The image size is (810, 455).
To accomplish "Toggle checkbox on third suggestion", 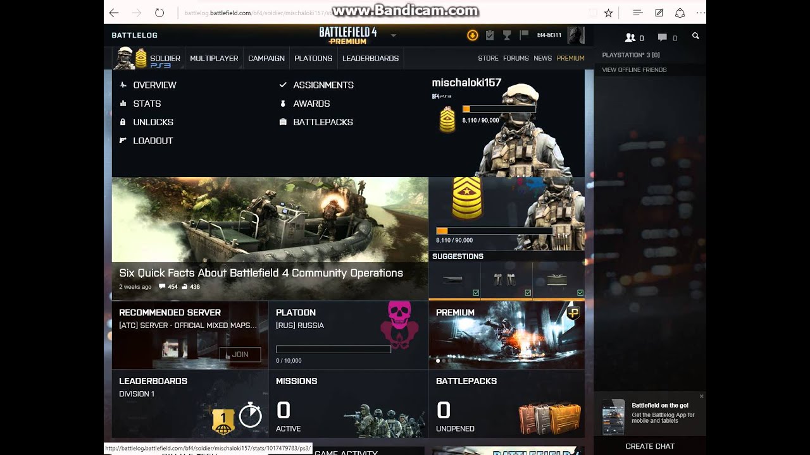I will tap(580, 293).
